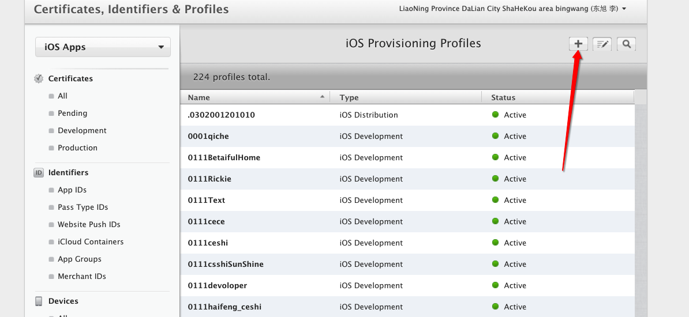Select profile 0111devoloper
Screen dimensions: 689x317
[x=407, y=285]
